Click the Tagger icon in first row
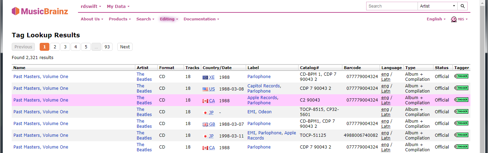This screenshot has height=153, width=488. click(461, 76)
